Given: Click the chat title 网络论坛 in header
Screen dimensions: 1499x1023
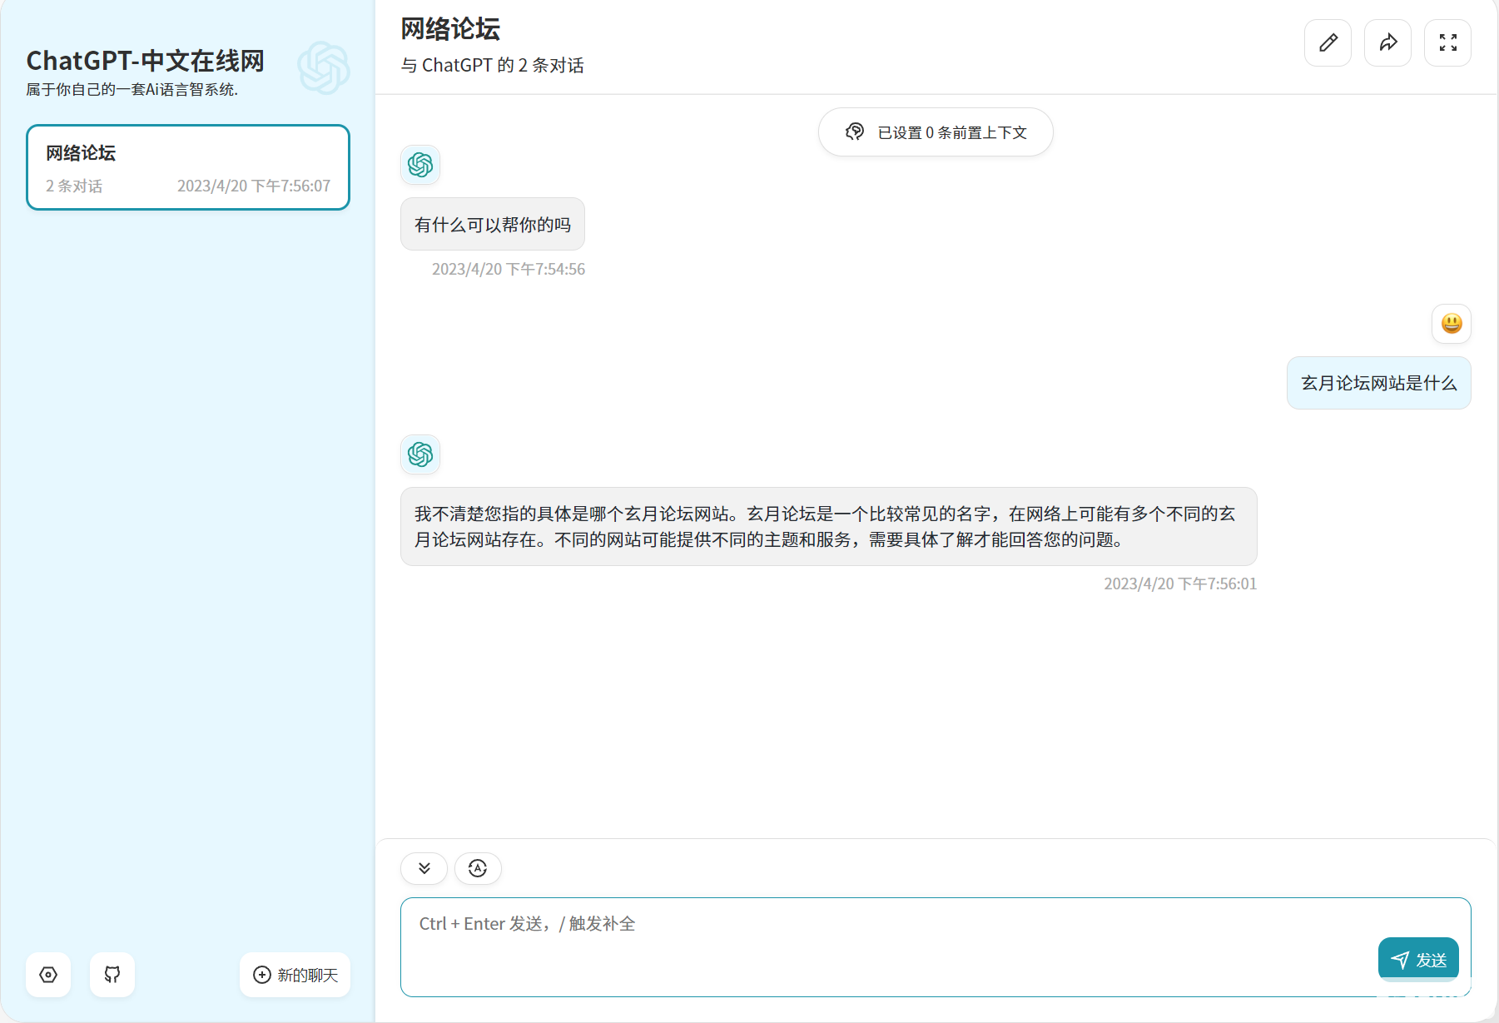Looking at the screenshot, I should (x=450, y=29).
